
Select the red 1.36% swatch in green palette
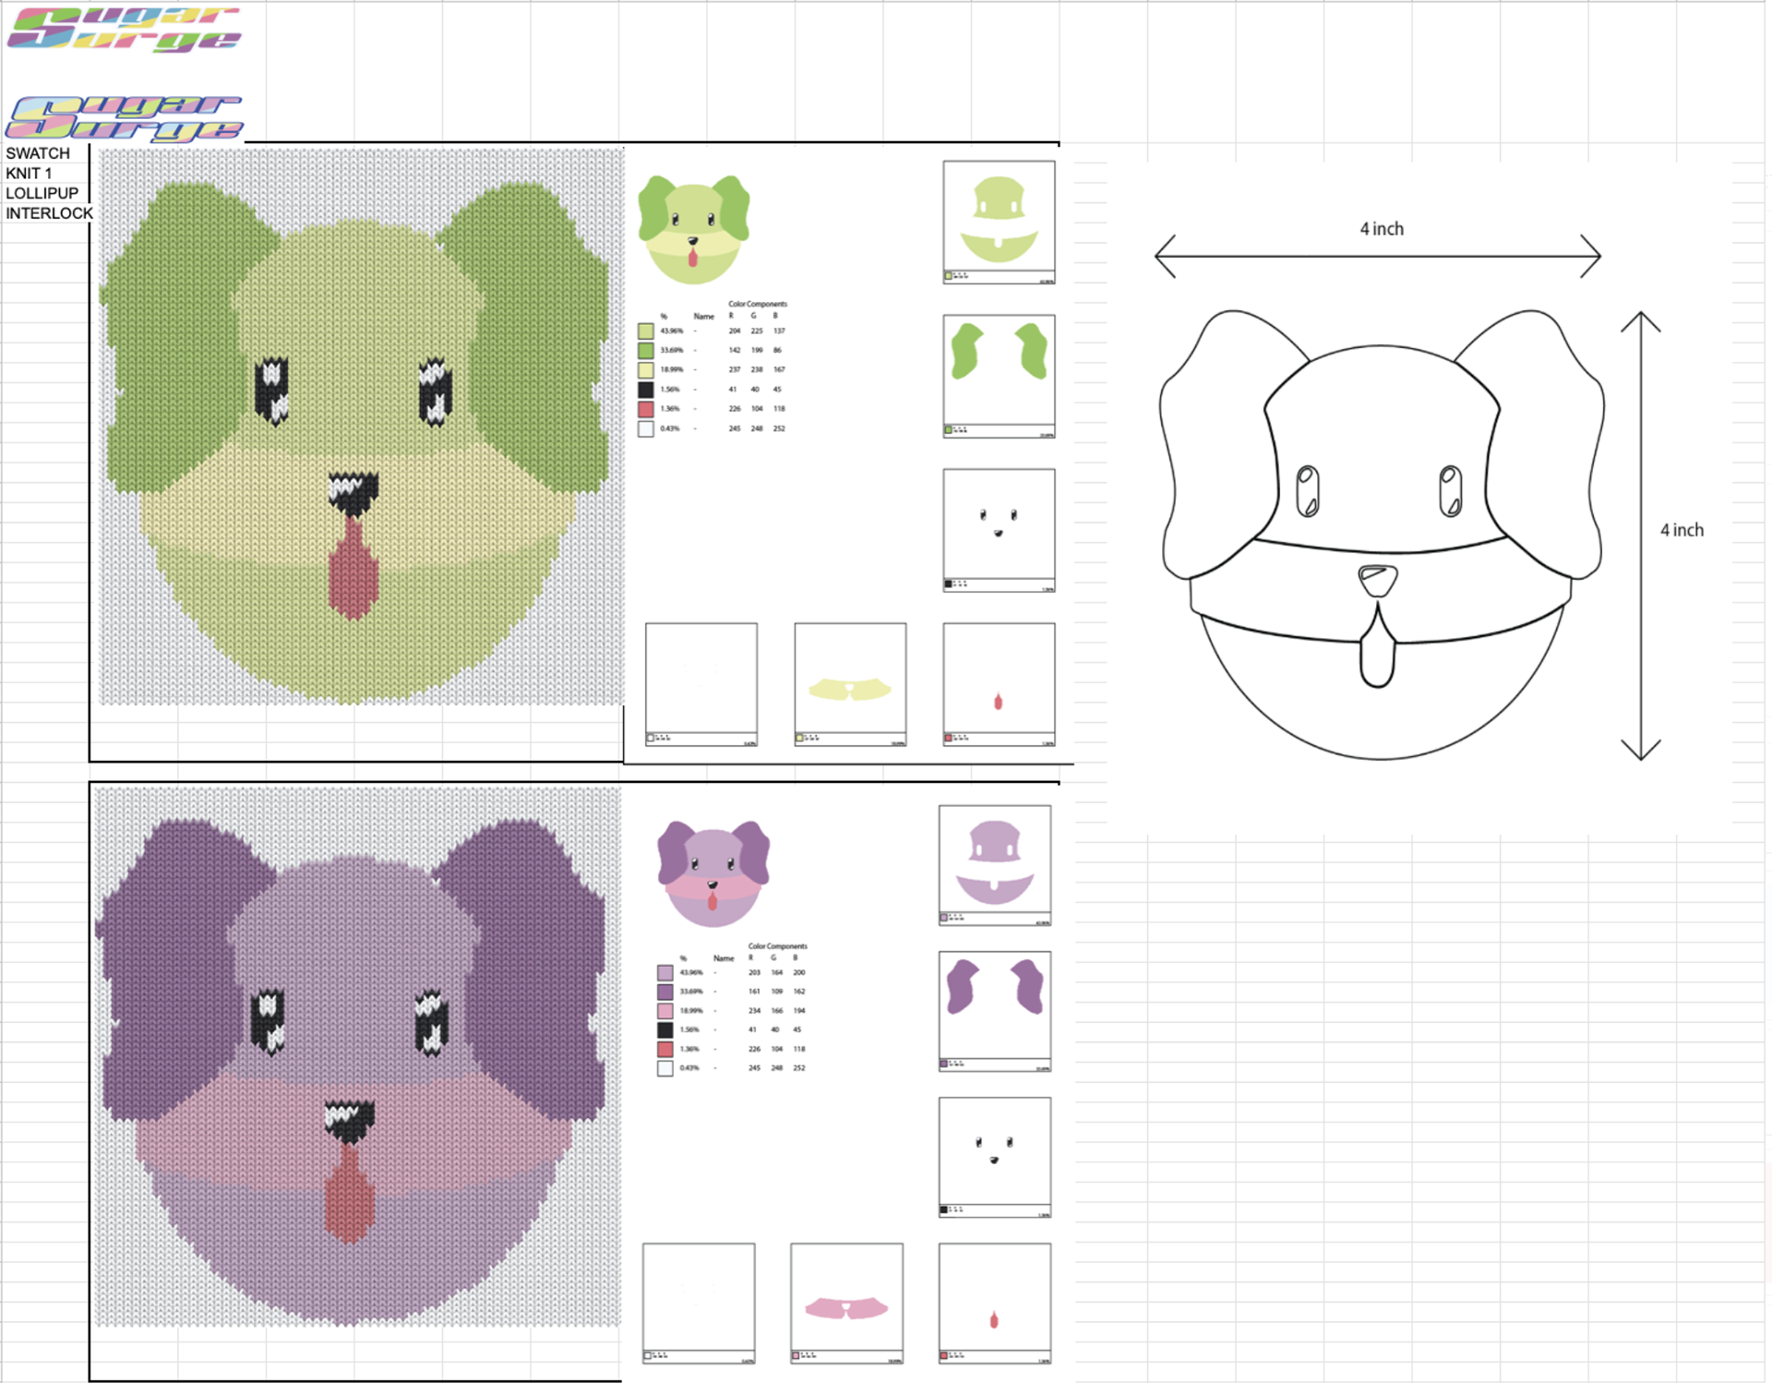pos(646,409)
